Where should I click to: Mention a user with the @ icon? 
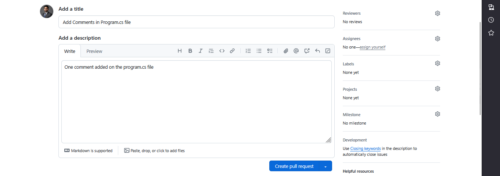(296, 51)
